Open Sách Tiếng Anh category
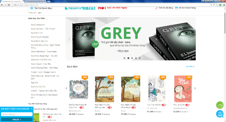This screenshot has width=226, height=122. [38, 25]
